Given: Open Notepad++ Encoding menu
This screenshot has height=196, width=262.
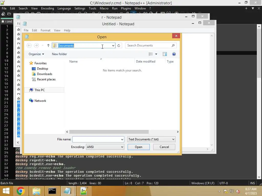Looking at the screenshot, I should tap(47, 8).
